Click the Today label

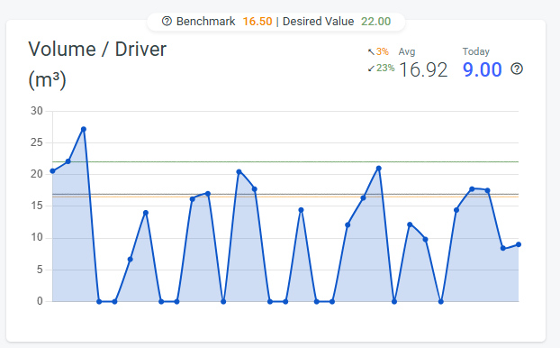pyautogui.click(x=475, y=51)
